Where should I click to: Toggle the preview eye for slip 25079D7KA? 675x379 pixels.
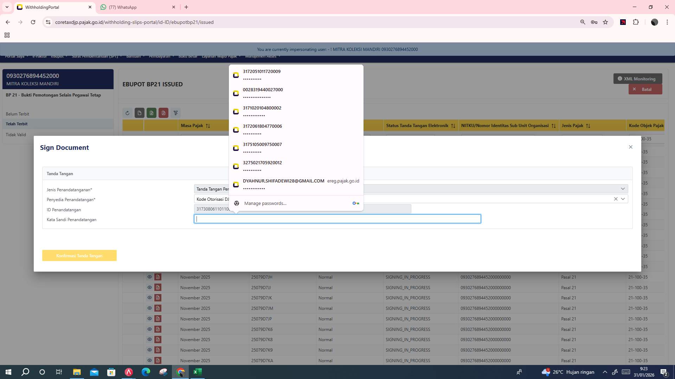pos(149,360)
